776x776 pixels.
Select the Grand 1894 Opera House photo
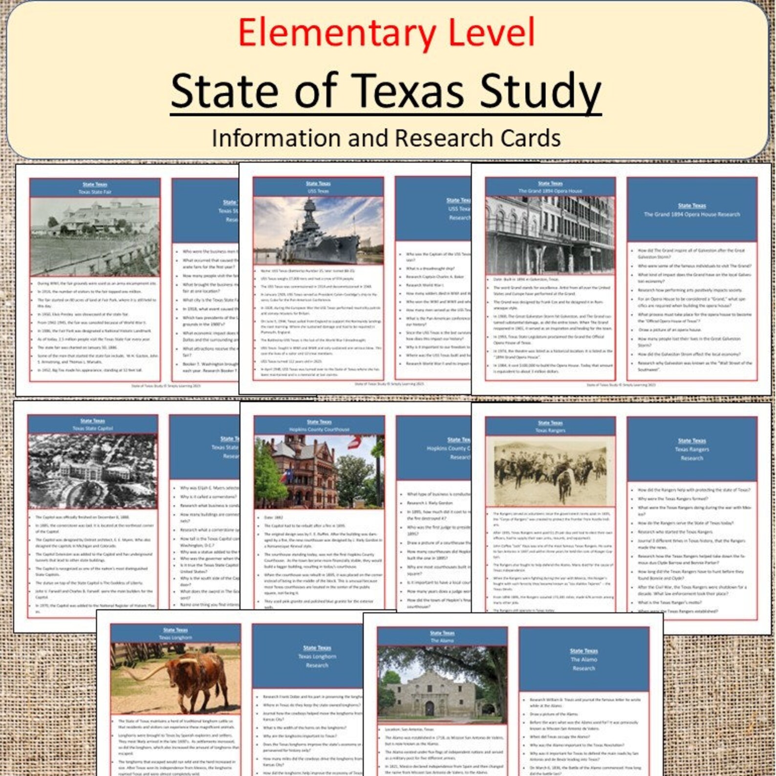click(550, 236)
